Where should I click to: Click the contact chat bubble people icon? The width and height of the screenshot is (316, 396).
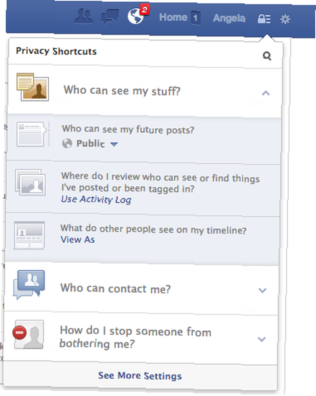click(29, 285)
